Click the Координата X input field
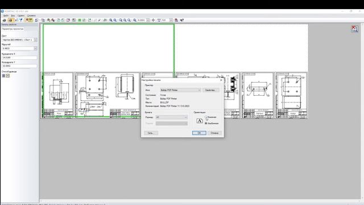The width and height of the screenshot is (364, 205). [x=19, y=58]
